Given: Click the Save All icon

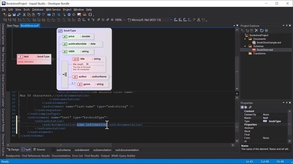Looking at the screenshot, I should pos(19,15).
